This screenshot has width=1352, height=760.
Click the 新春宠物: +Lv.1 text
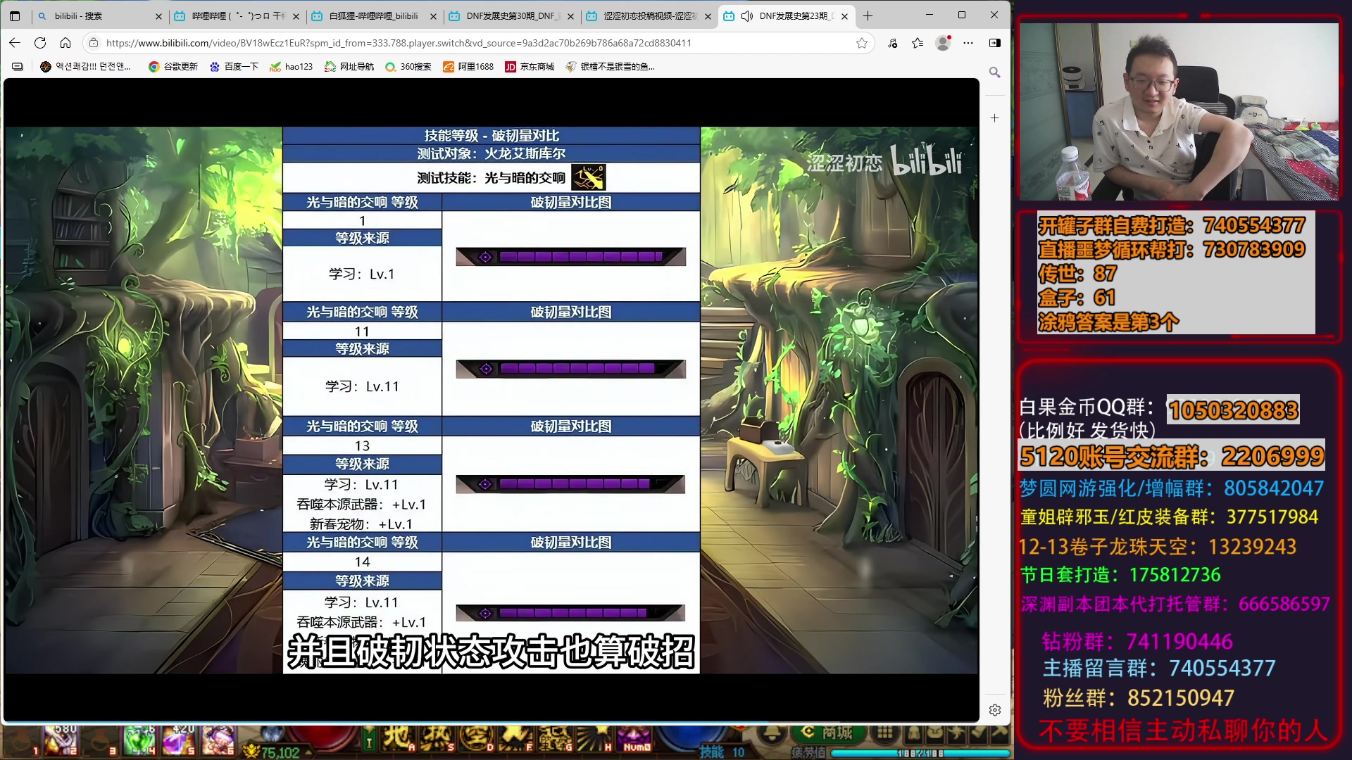pos(361,524)
